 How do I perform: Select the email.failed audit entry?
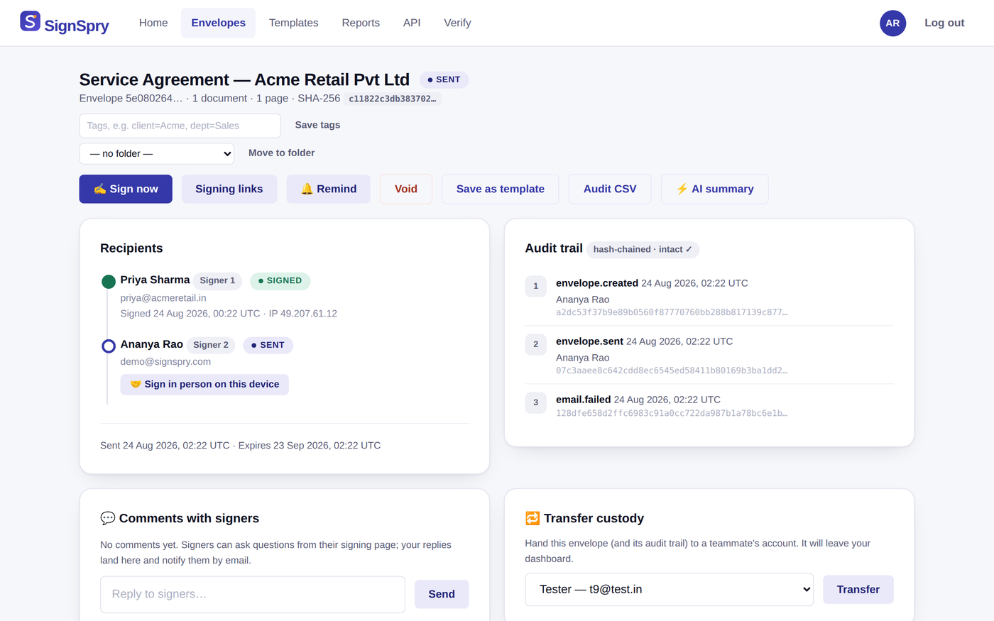coord(709,406)
